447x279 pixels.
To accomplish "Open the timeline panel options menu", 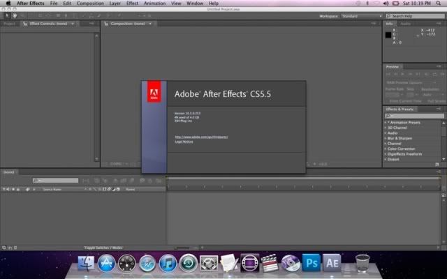I will click(x=439, y=172).
